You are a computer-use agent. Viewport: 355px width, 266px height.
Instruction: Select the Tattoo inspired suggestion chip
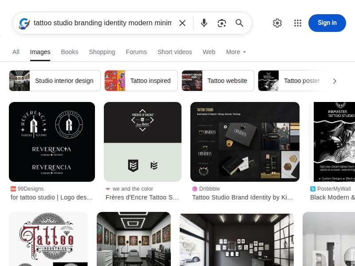coord(150,81)
